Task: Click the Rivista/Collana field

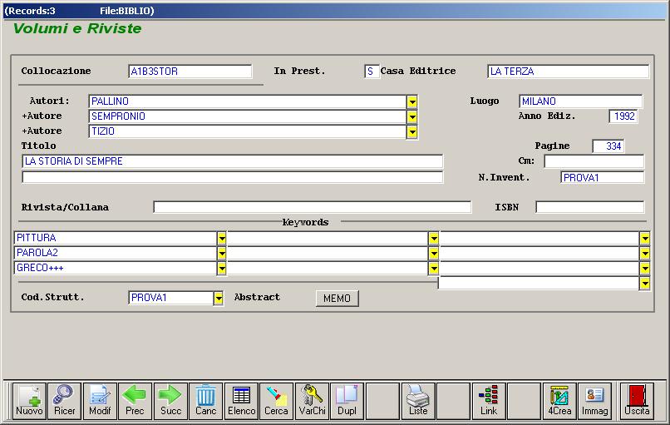Action: point(313,207)
